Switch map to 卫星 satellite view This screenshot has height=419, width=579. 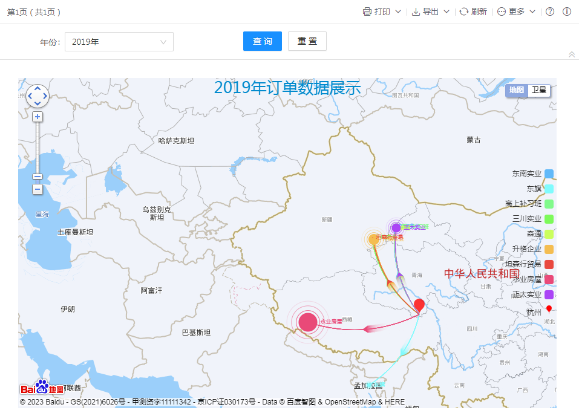[x=539, y=90]
